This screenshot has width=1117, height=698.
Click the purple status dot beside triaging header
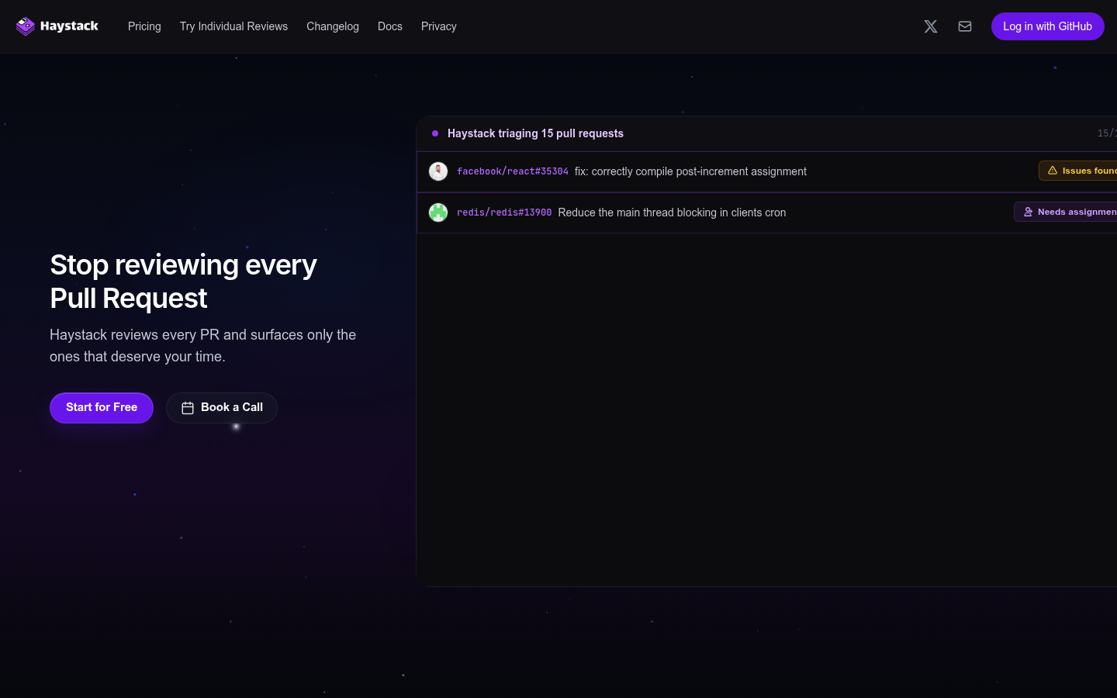(435, 133)
